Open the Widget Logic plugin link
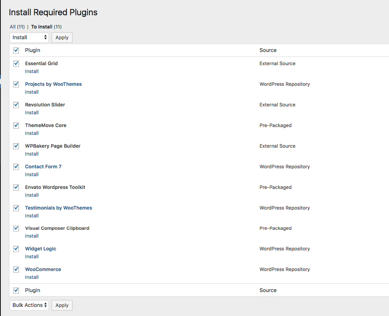Image resolution: width=389 pixels, height=316 pixels. tap(41, 249)
